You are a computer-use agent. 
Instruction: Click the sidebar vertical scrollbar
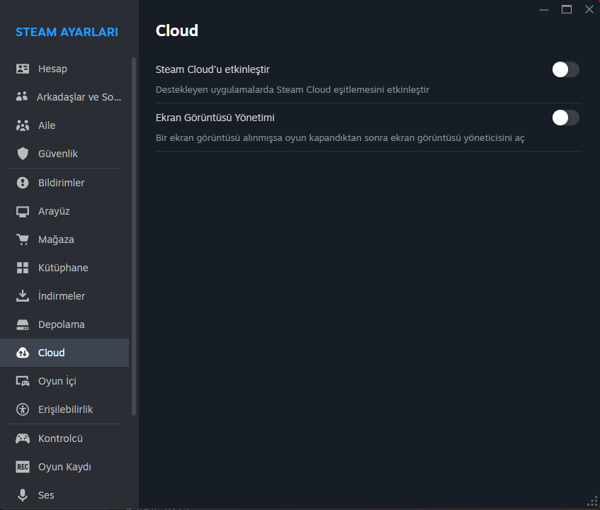point(134,237)
